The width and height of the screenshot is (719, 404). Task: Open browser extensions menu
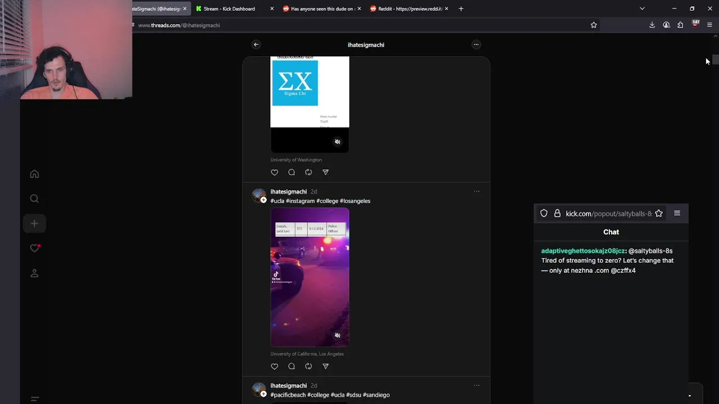(x=680, y=25)
